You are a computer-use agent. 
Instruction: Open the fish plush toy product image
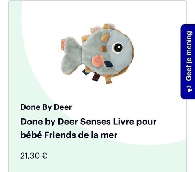tap(97, 53)
